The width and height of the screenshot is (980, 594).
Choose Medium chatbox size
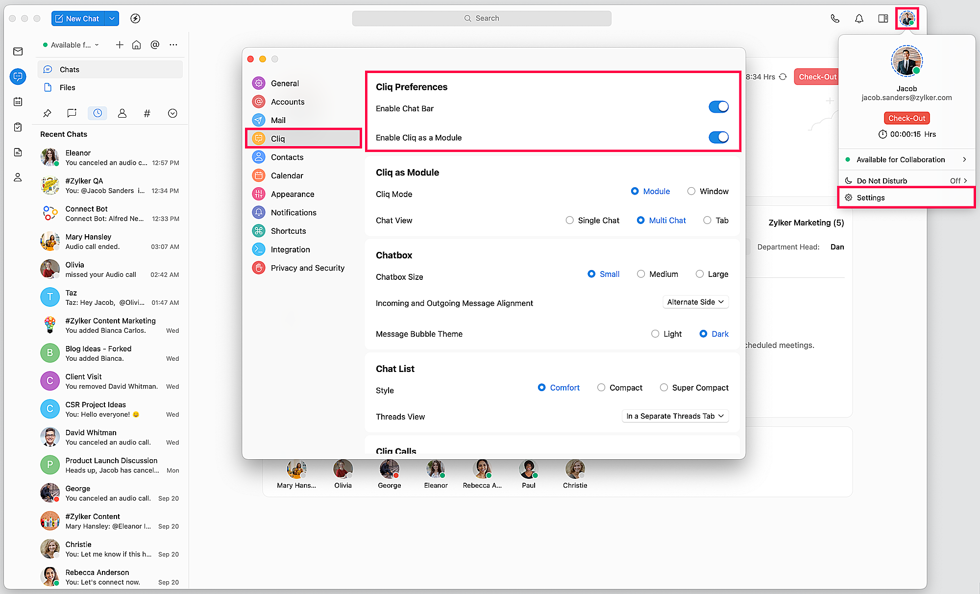click(x=641, y=274)
